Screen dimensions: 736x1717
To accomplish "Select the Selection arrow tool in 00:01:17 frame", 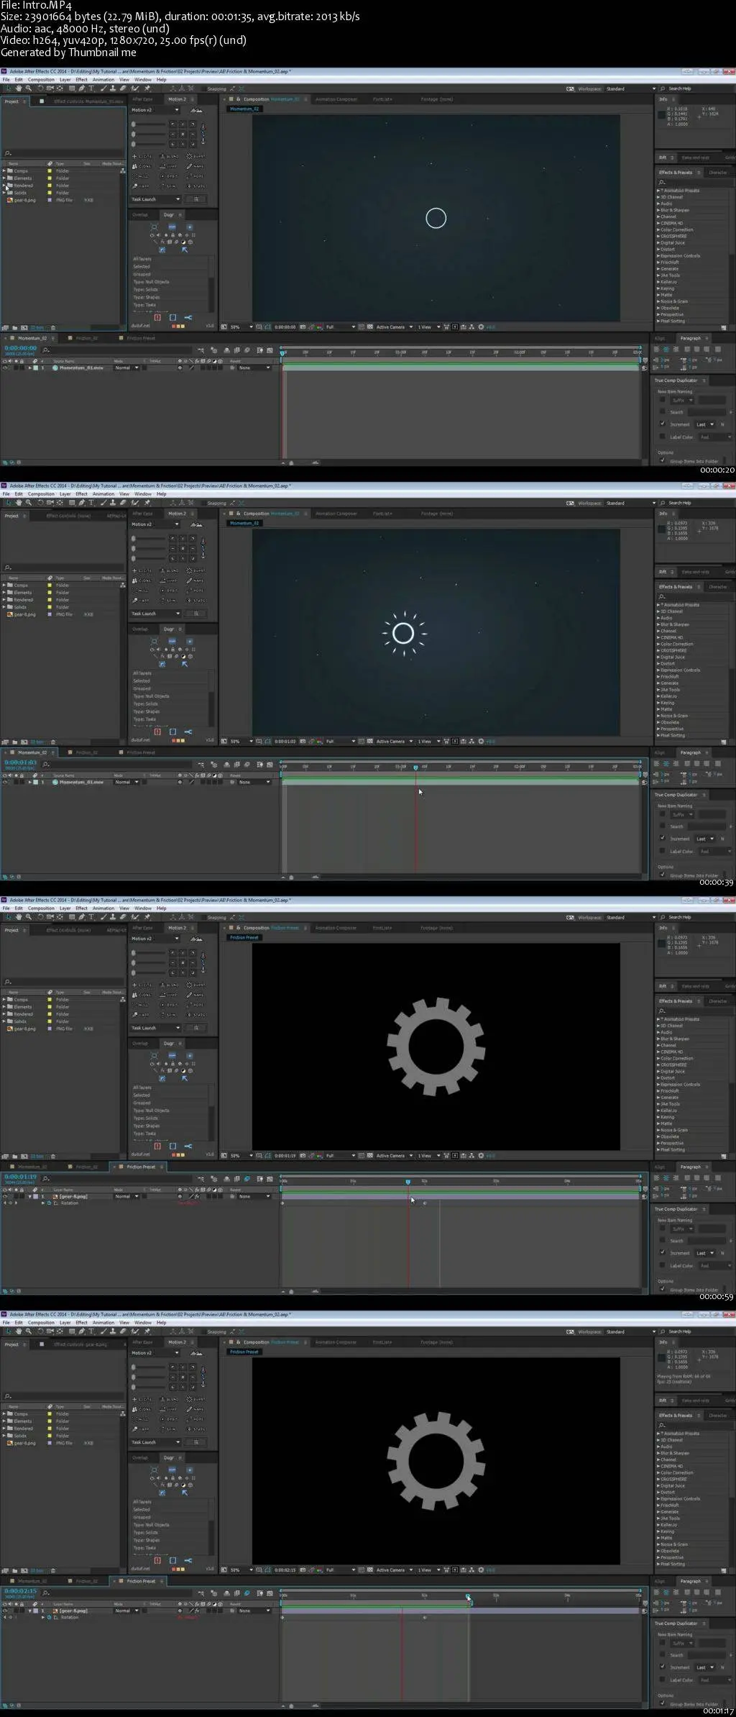I will 9,1331.
